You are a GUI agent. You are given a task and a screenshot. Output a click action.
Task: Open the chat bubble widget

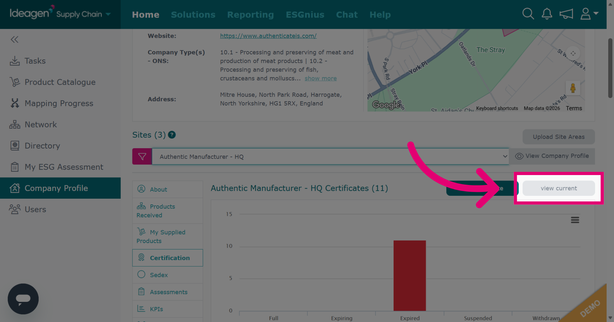point(23,299)
